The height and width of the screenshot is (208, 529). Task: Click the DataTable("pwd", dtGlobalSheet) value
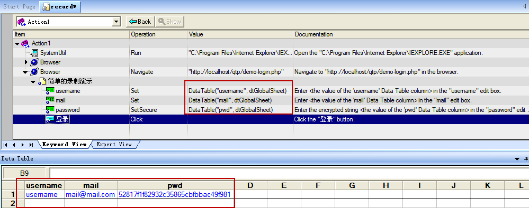(x=231, y=110)
